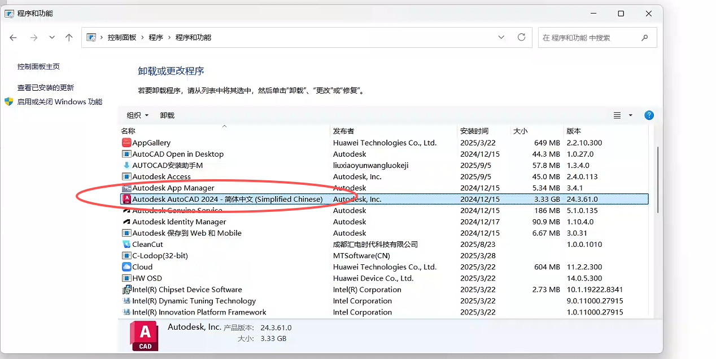Click publisher liuxiaoyunwangluokeji
The image size is (716, 359).
[370, 165]
